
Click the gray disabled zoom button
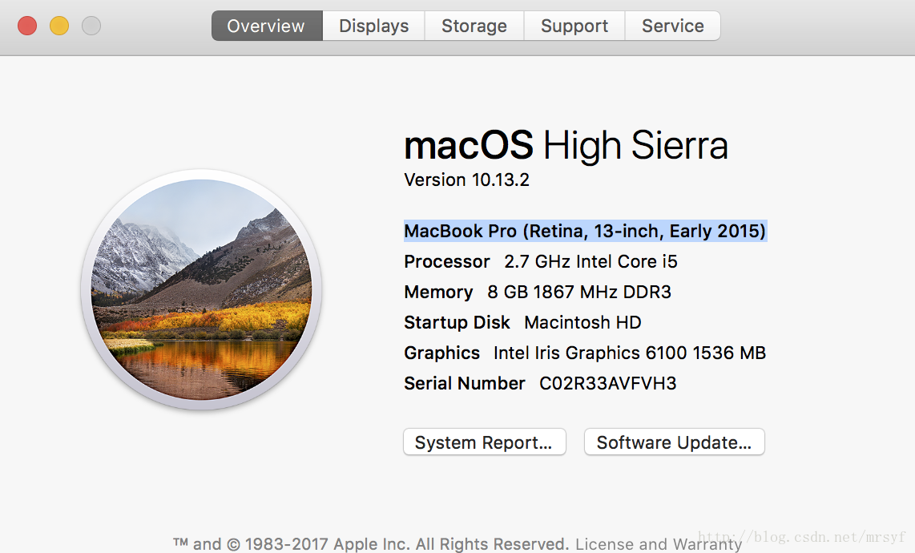tap(91, 26)
